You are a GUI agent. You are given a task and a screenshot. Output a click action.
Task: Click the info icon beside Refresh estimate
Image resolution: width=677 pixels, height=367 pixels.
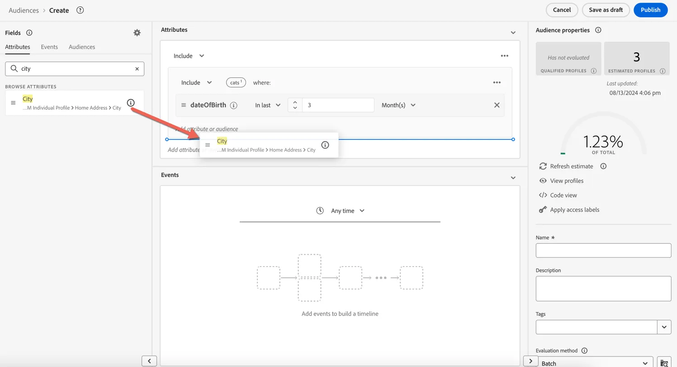[603, 166]
